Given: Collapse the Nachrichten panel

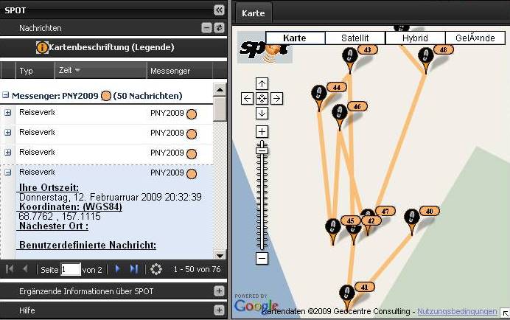Looking at the screenshot, I should click(206, 28).
